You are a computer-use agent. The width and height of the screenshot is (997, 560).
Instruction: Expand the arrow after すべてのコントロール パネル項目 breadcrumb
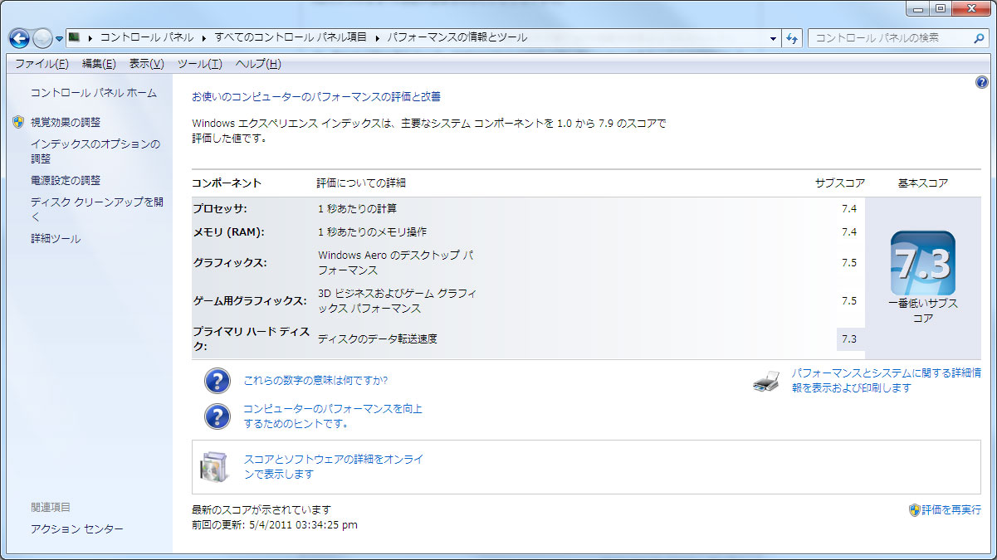coord(378,37)
